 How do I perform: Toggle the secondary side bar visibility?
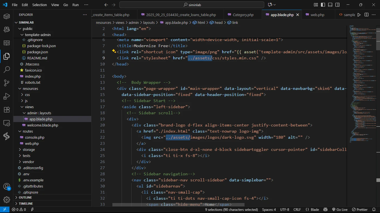337,5
